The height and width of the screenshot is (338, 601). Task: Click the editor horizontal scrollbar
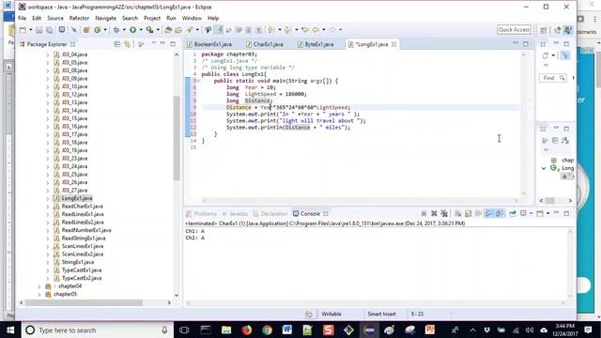coord(361,200)
